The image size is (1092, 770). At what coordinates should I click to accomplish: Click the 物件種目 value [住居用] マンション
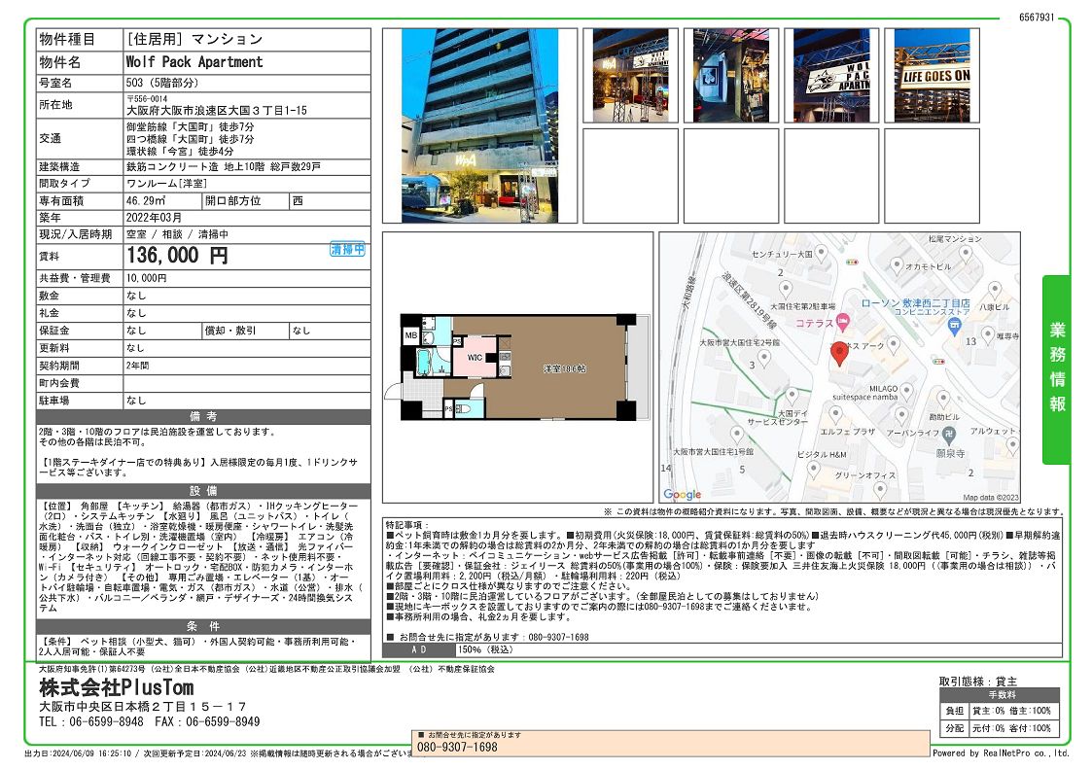[195, 39]
